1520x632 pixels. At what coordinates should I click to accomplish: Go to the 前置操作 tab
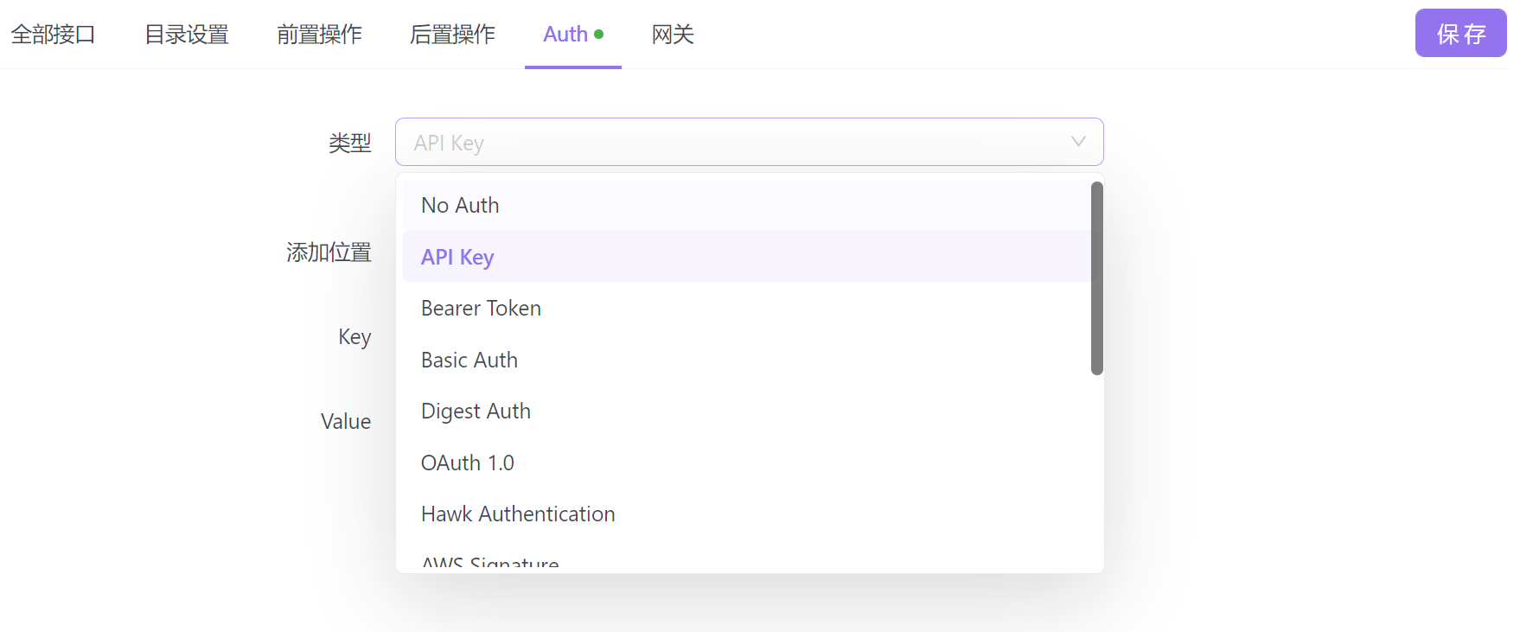pyautogui.click(x=319, y=35)
